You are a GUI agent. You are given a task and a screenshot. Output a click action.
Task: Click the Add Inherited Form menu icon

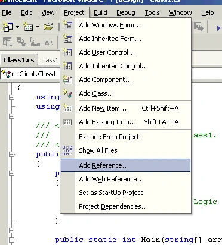click(67, 39)
